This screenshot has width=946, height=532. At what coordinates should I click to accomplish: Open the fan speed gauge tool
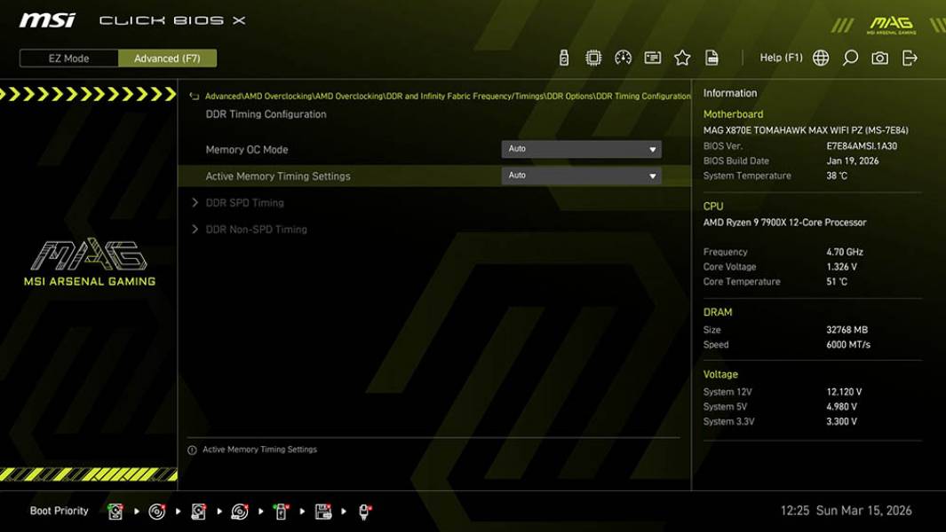click(623, 57)
